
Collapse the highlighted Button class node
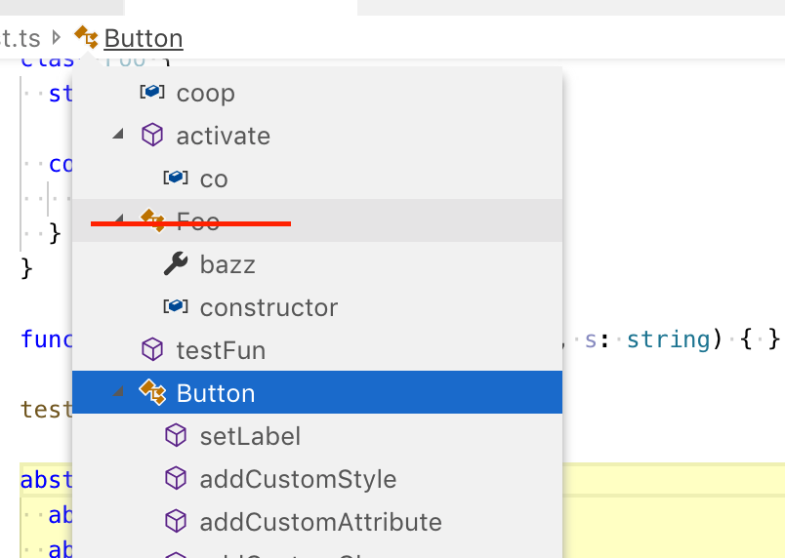tap(118, 390)
